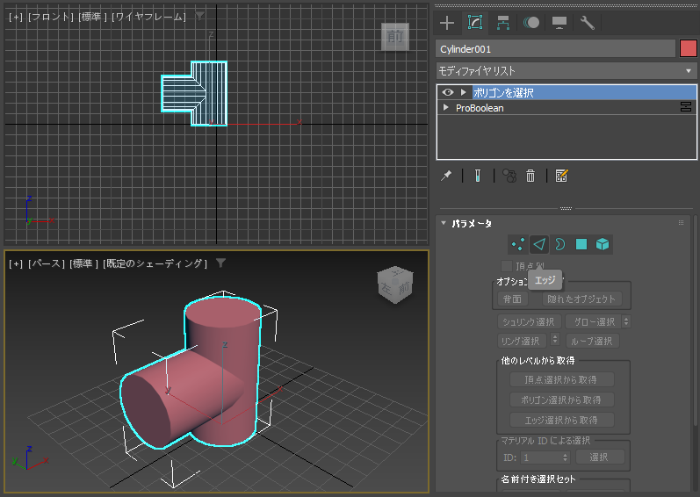Expand the ポリゴンを選択 modifier sub-levels
The image size is (700, 497).
pos(464,92)
